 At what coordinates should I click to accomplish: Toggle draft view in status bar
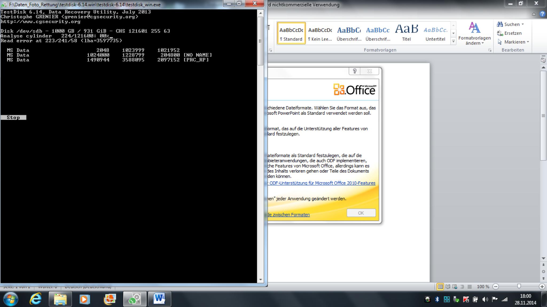(x=470, y=287)
